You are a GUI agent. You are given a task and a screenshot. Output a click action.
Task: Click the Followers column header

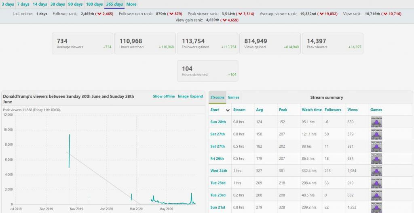(333, 110)
